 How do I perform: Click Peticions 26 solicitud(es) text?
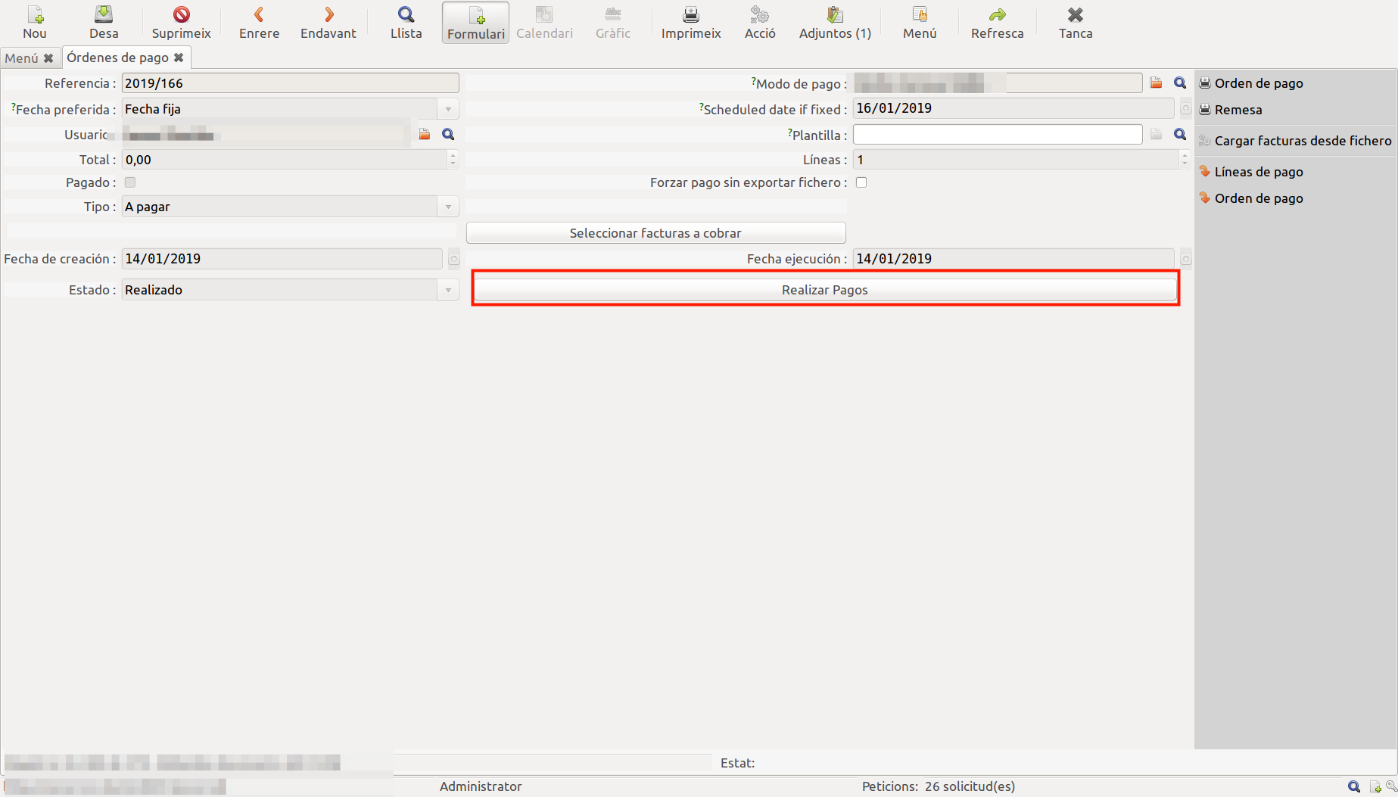[x=939, y=786]
